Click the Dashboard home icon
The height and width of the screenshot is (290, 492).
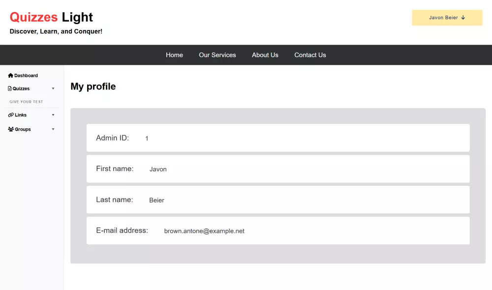(10, 75)
